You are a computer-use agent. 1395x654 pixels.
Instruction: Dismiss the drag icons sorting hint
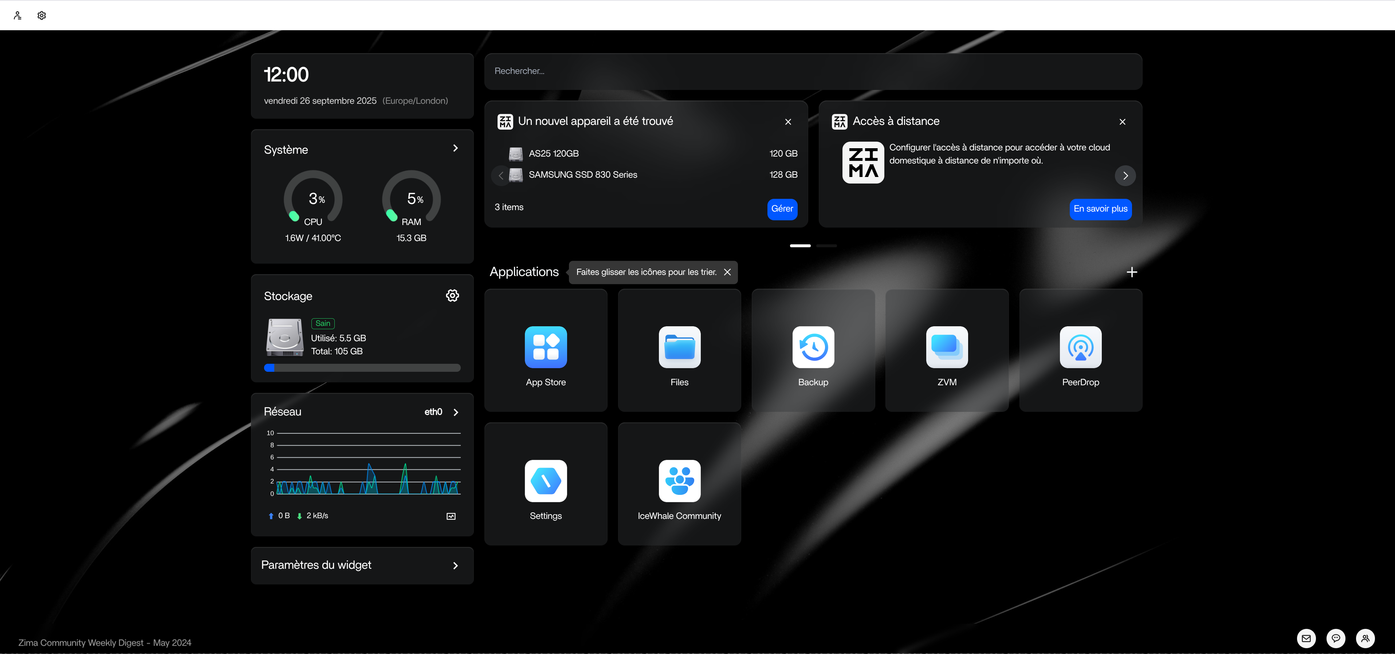point(727,272)
